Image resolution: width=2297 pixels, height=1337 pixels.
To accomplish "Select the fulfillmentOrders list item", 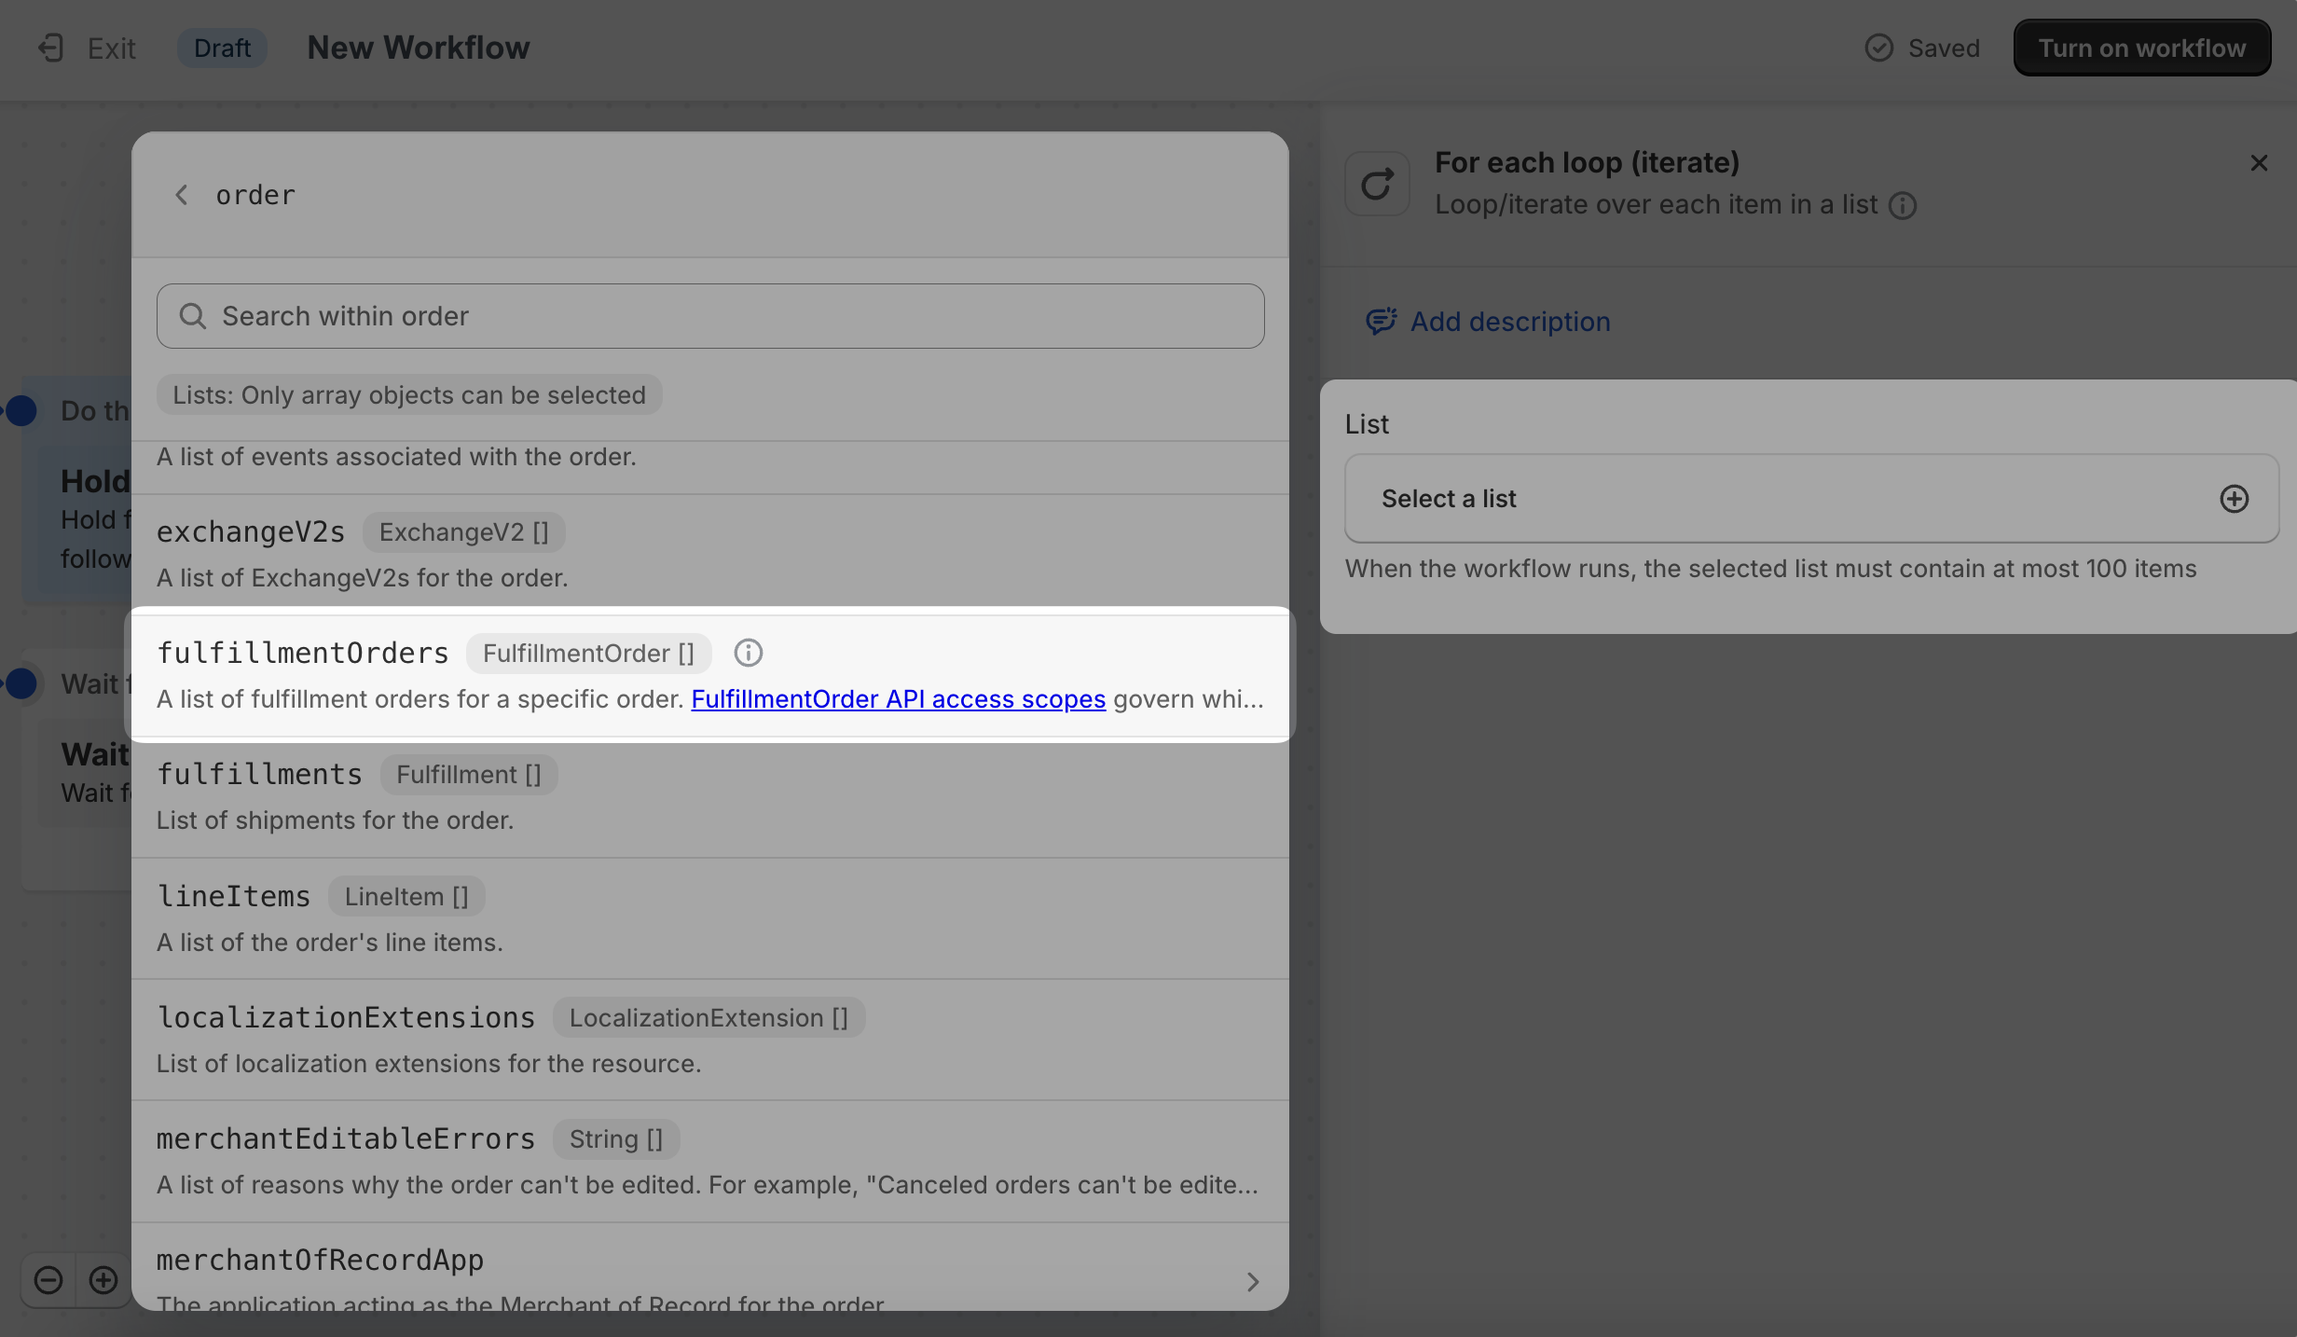I will (x=710, y=674).
